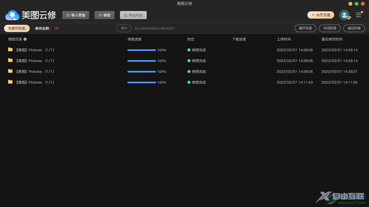This screenshot has width=369, height=207.
Task: Click the 剩余张数 label
Action: click(43, 28)
